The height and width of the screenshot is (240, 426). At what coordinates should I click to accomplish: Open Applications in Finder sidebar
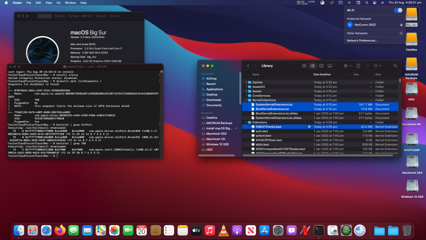(214, 89)
